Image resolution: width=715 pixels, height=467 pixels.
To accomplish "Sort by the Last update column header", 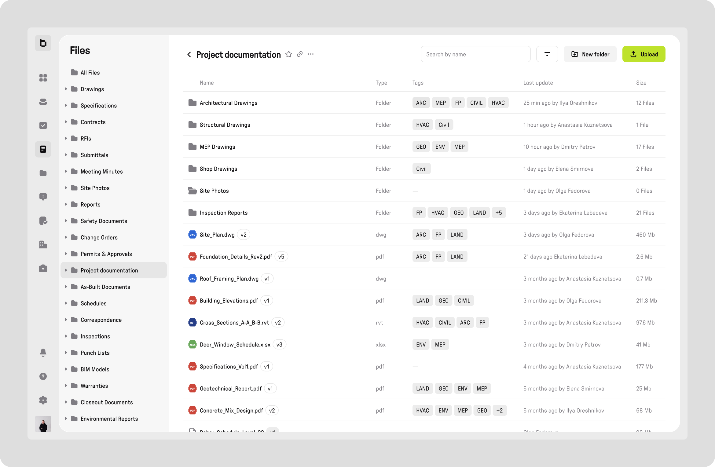I will (538, 83).
